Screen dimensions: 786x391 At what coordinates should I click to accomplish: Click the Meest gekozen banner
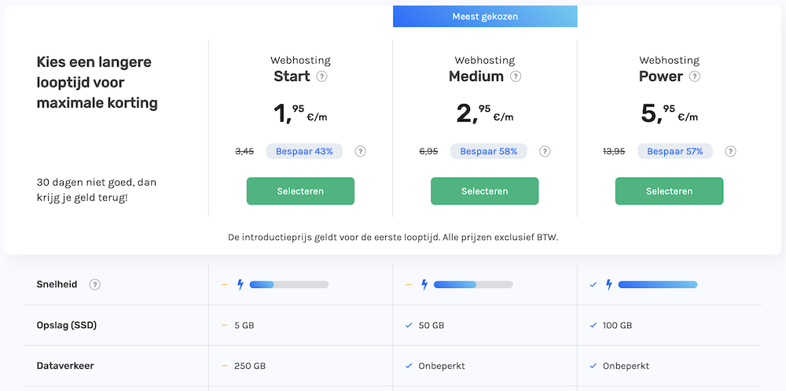tap(485, 17)
